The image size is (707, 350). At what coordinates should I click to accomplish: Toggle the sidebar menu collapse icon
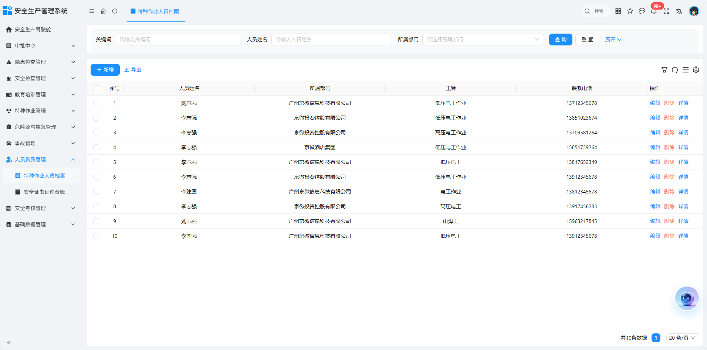(92, 11)
